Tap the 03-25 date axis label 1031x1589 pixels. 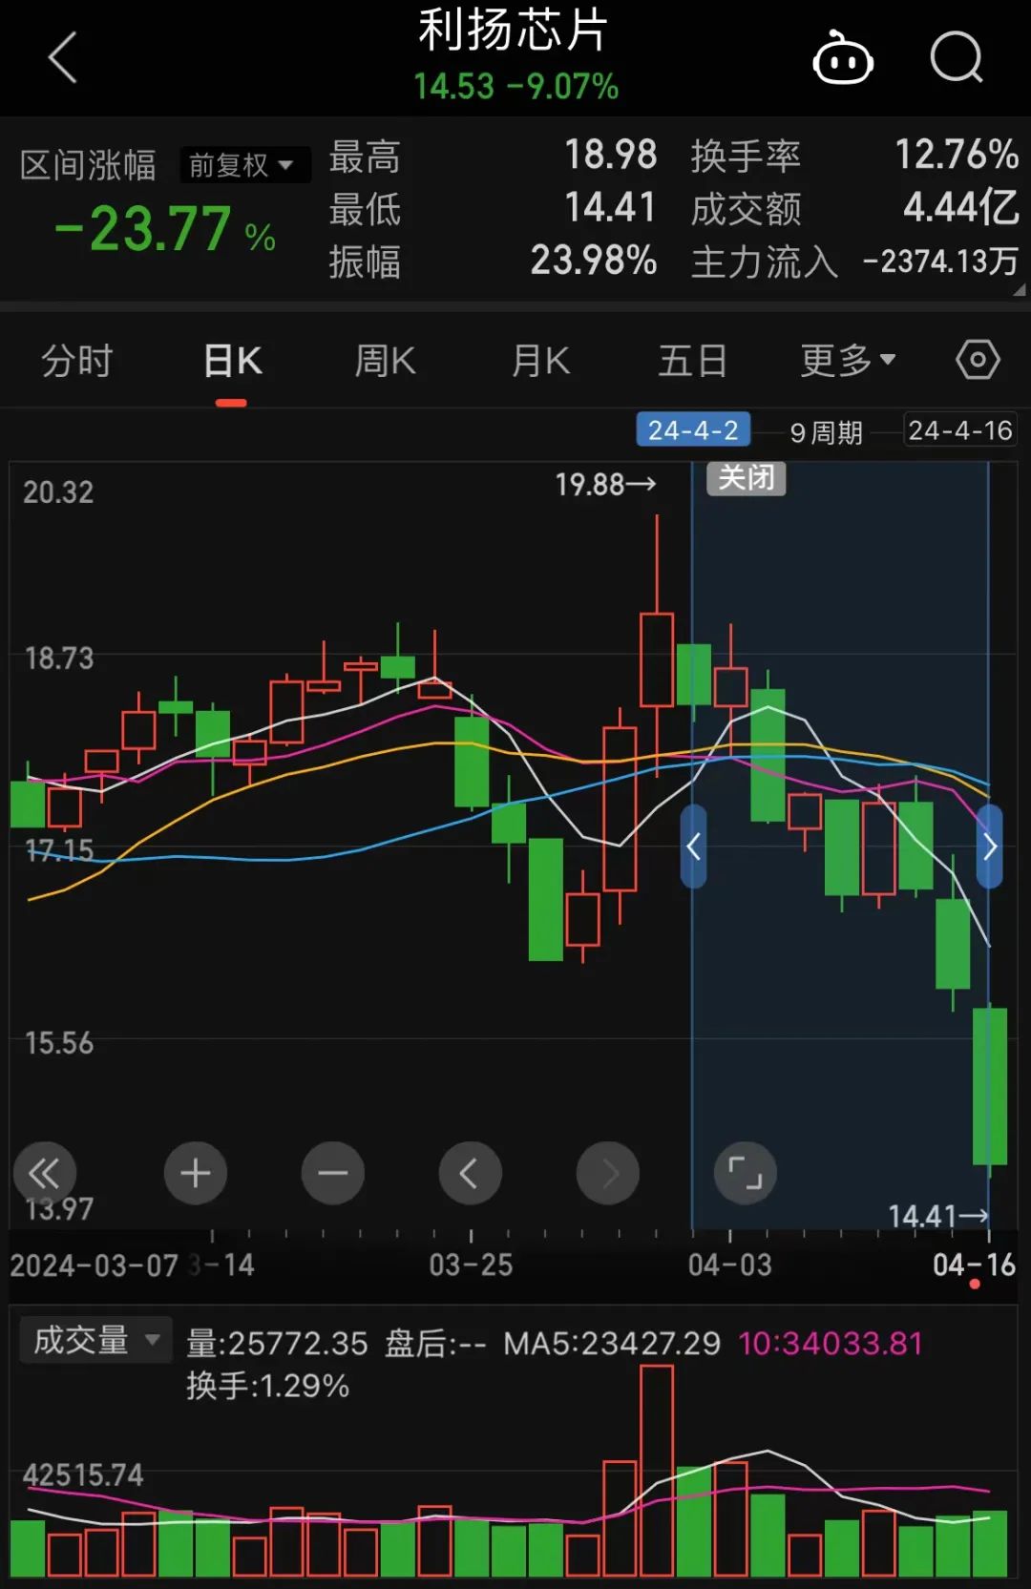point(471,1265)
